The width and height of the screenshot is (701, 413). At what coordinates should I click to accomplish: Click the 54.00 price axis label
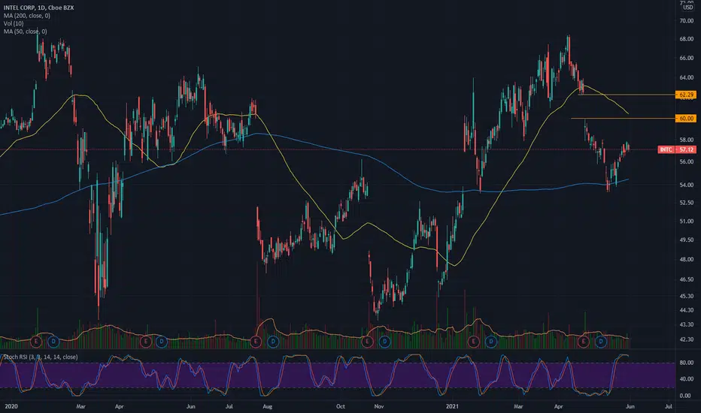[x=686, y=185]
